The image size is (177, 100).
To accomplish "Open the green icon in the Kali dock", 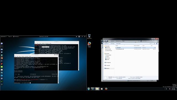I will click(2, 67).
